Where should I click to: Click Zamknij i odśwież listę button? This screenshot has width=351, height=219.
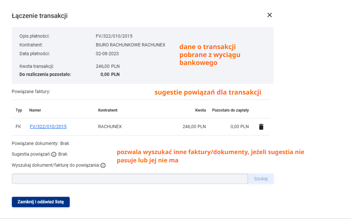point(41,202)
